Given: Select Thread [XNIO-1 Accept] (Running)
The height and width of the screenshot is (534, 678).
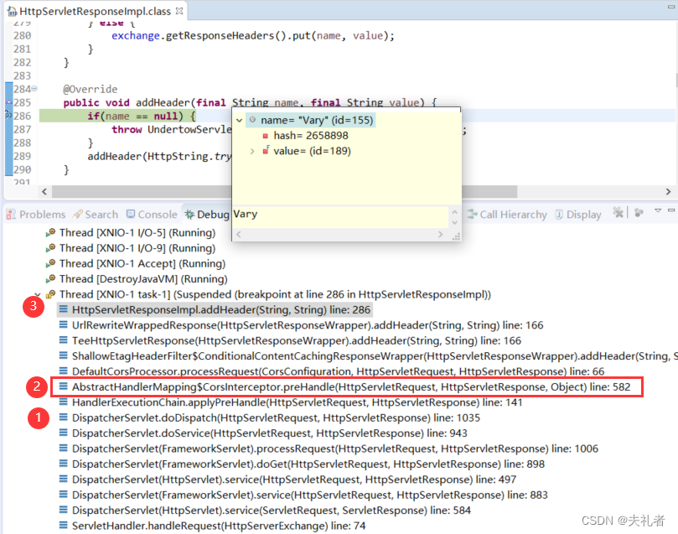Looking at the screenshot, I should [142, 264].
